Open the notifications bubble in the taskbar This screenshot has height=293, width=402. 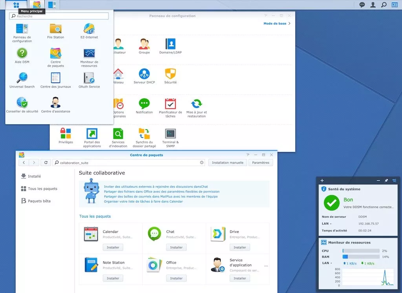362,4
